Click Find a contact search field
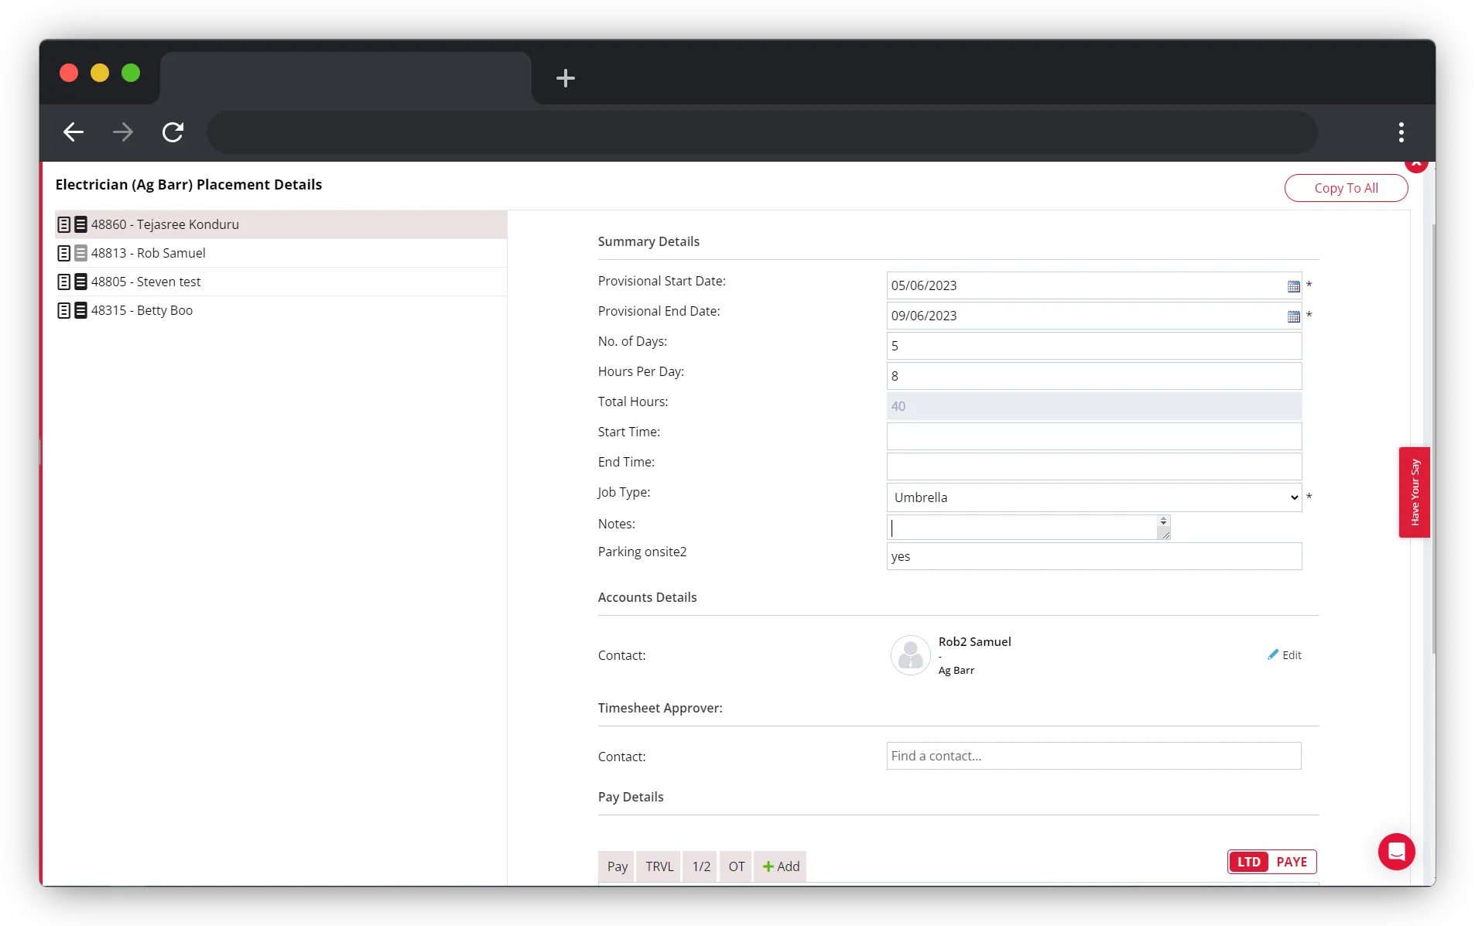The width and height of the screenshot is (1475, 926). (1093, 756)
